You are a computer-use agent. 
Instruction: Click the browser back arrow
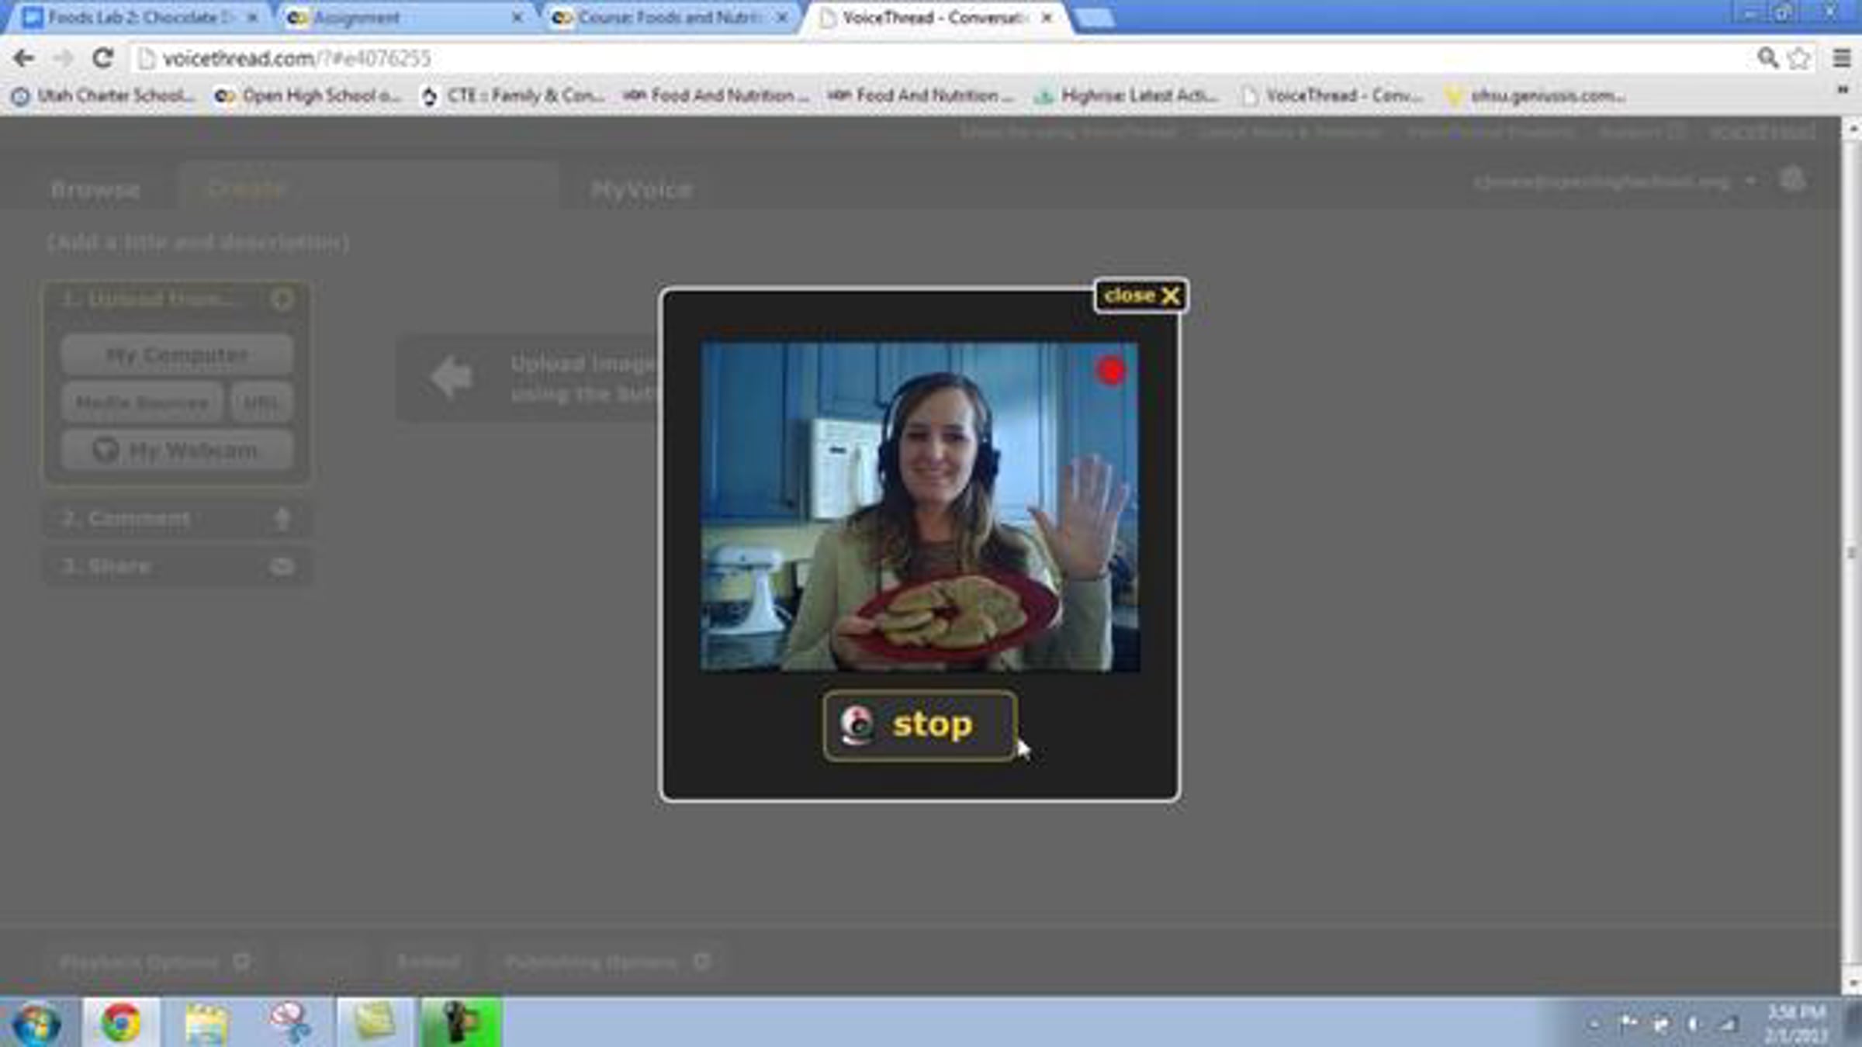click(23, 58)
